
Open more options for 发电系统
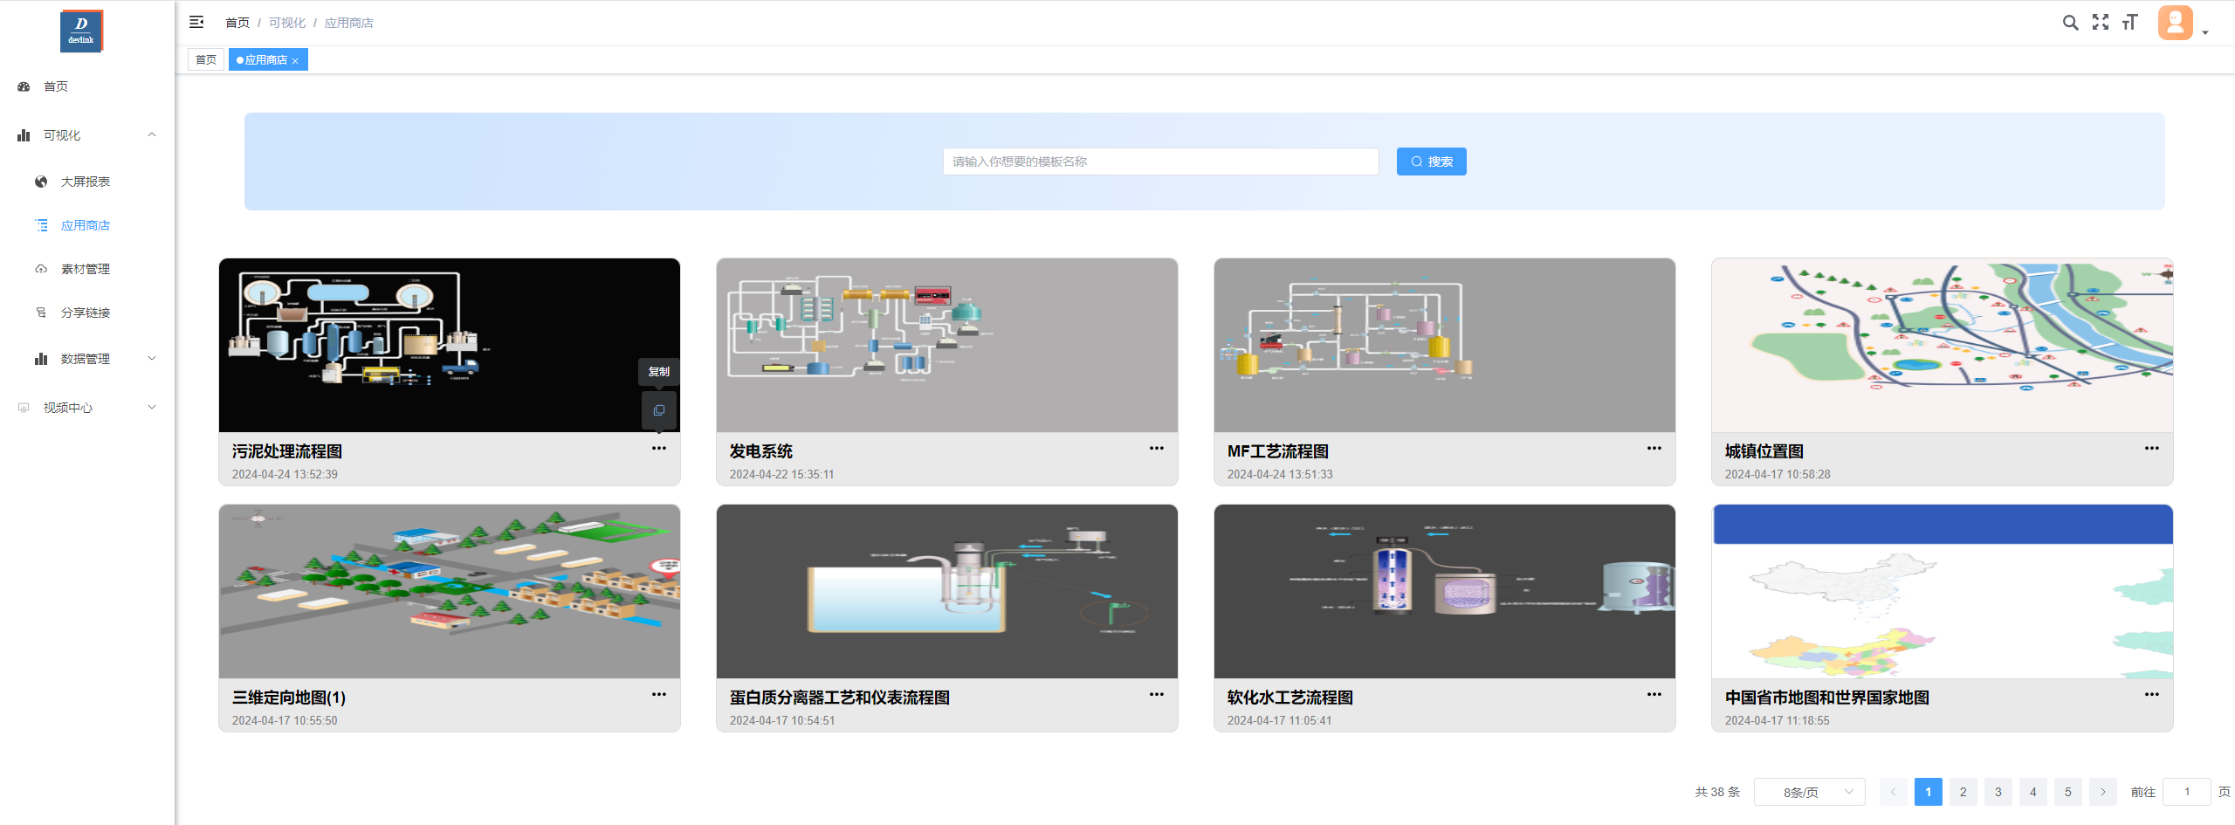tap(1157, 448)
